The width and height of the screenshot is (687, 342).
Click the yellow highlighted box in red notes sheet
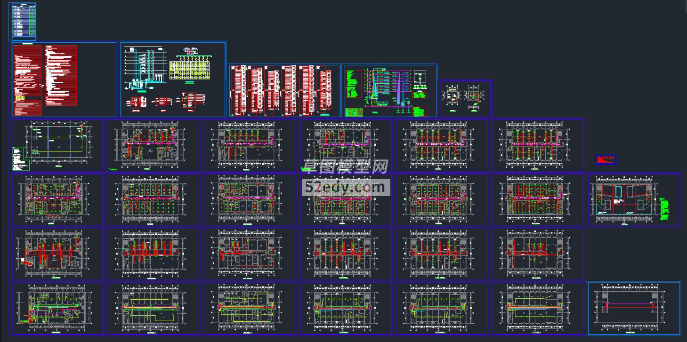point(20,97)
